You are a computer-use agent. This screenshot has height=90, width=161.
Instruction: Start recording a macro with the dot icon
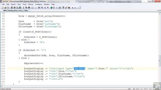[73, 8]
